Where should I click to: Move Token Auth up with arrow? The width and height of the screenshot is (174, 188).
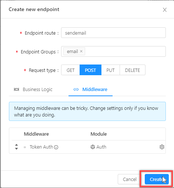click(x=16, y=145)
